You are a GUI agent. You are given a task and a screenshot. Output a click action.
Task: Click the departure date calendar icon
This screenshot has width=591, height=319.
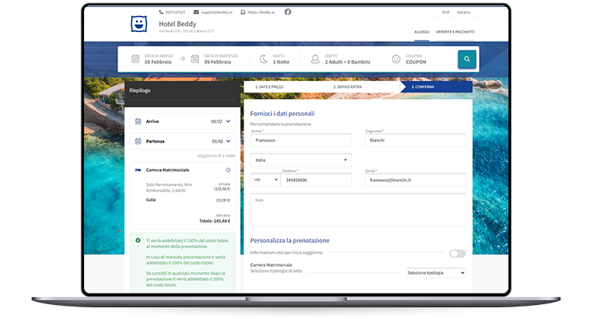coord(195,59)
